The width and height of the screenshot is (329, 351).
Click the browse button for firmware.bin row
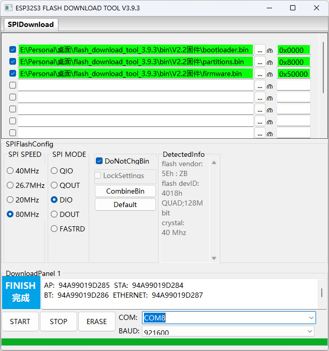coord(260,74)
